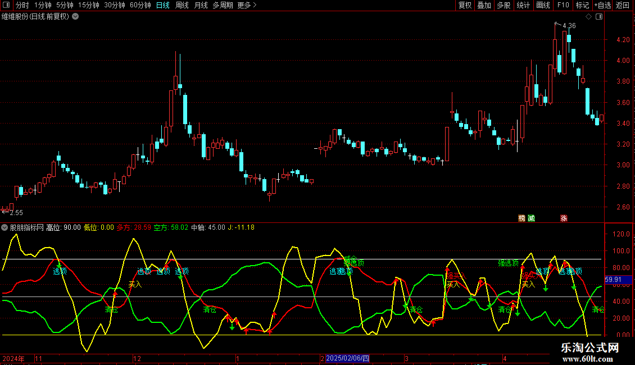Open the F10 company info

[563, 6]
